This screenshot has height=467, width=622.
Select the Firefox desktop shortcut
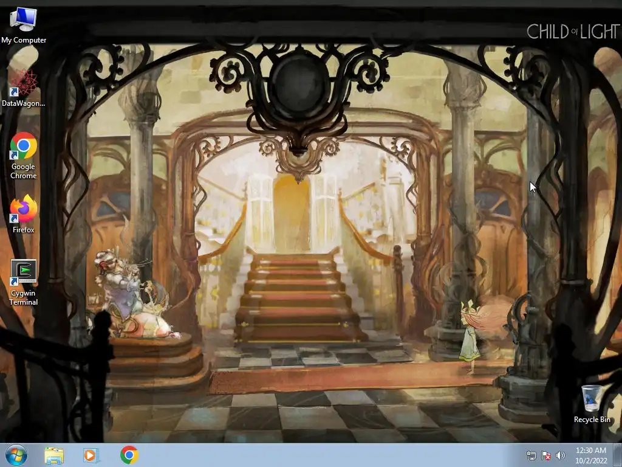point(24,213)
